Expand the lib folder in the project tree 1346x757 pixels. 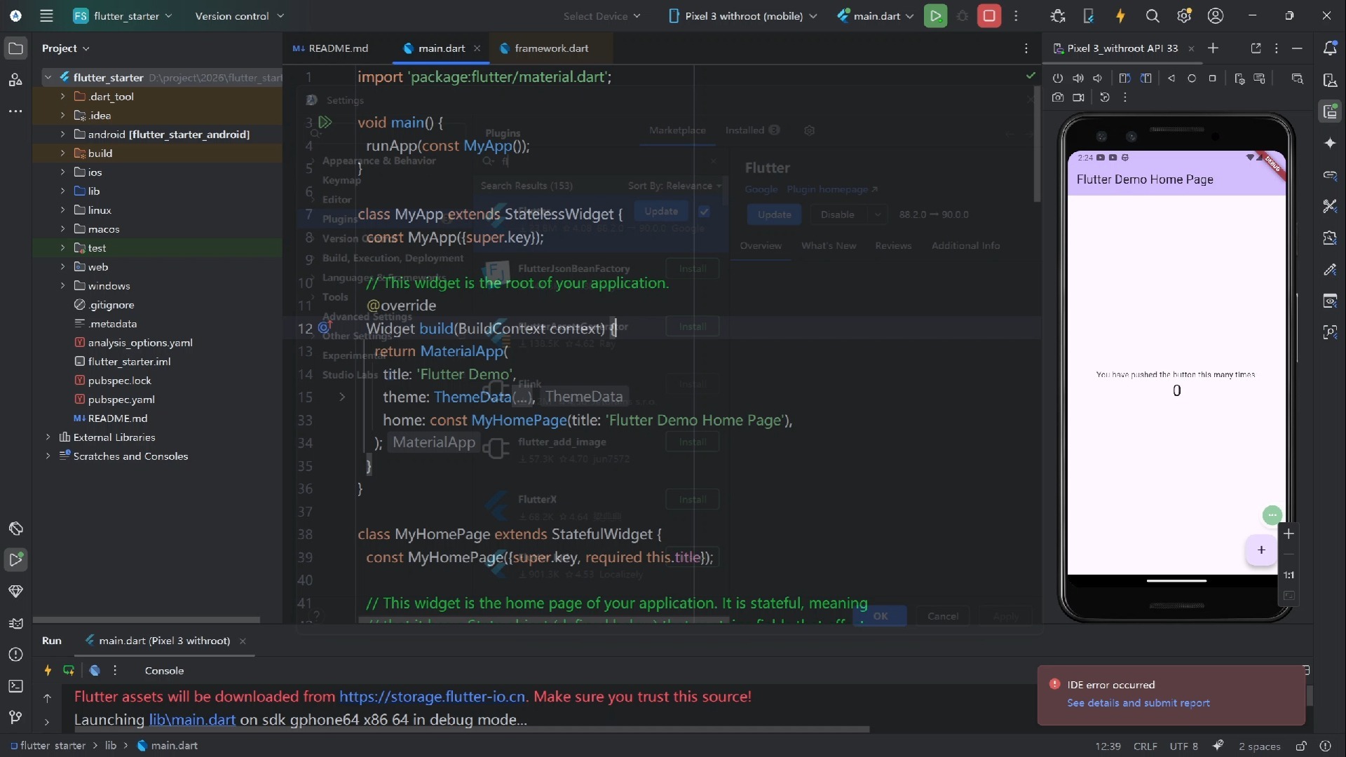62,191
